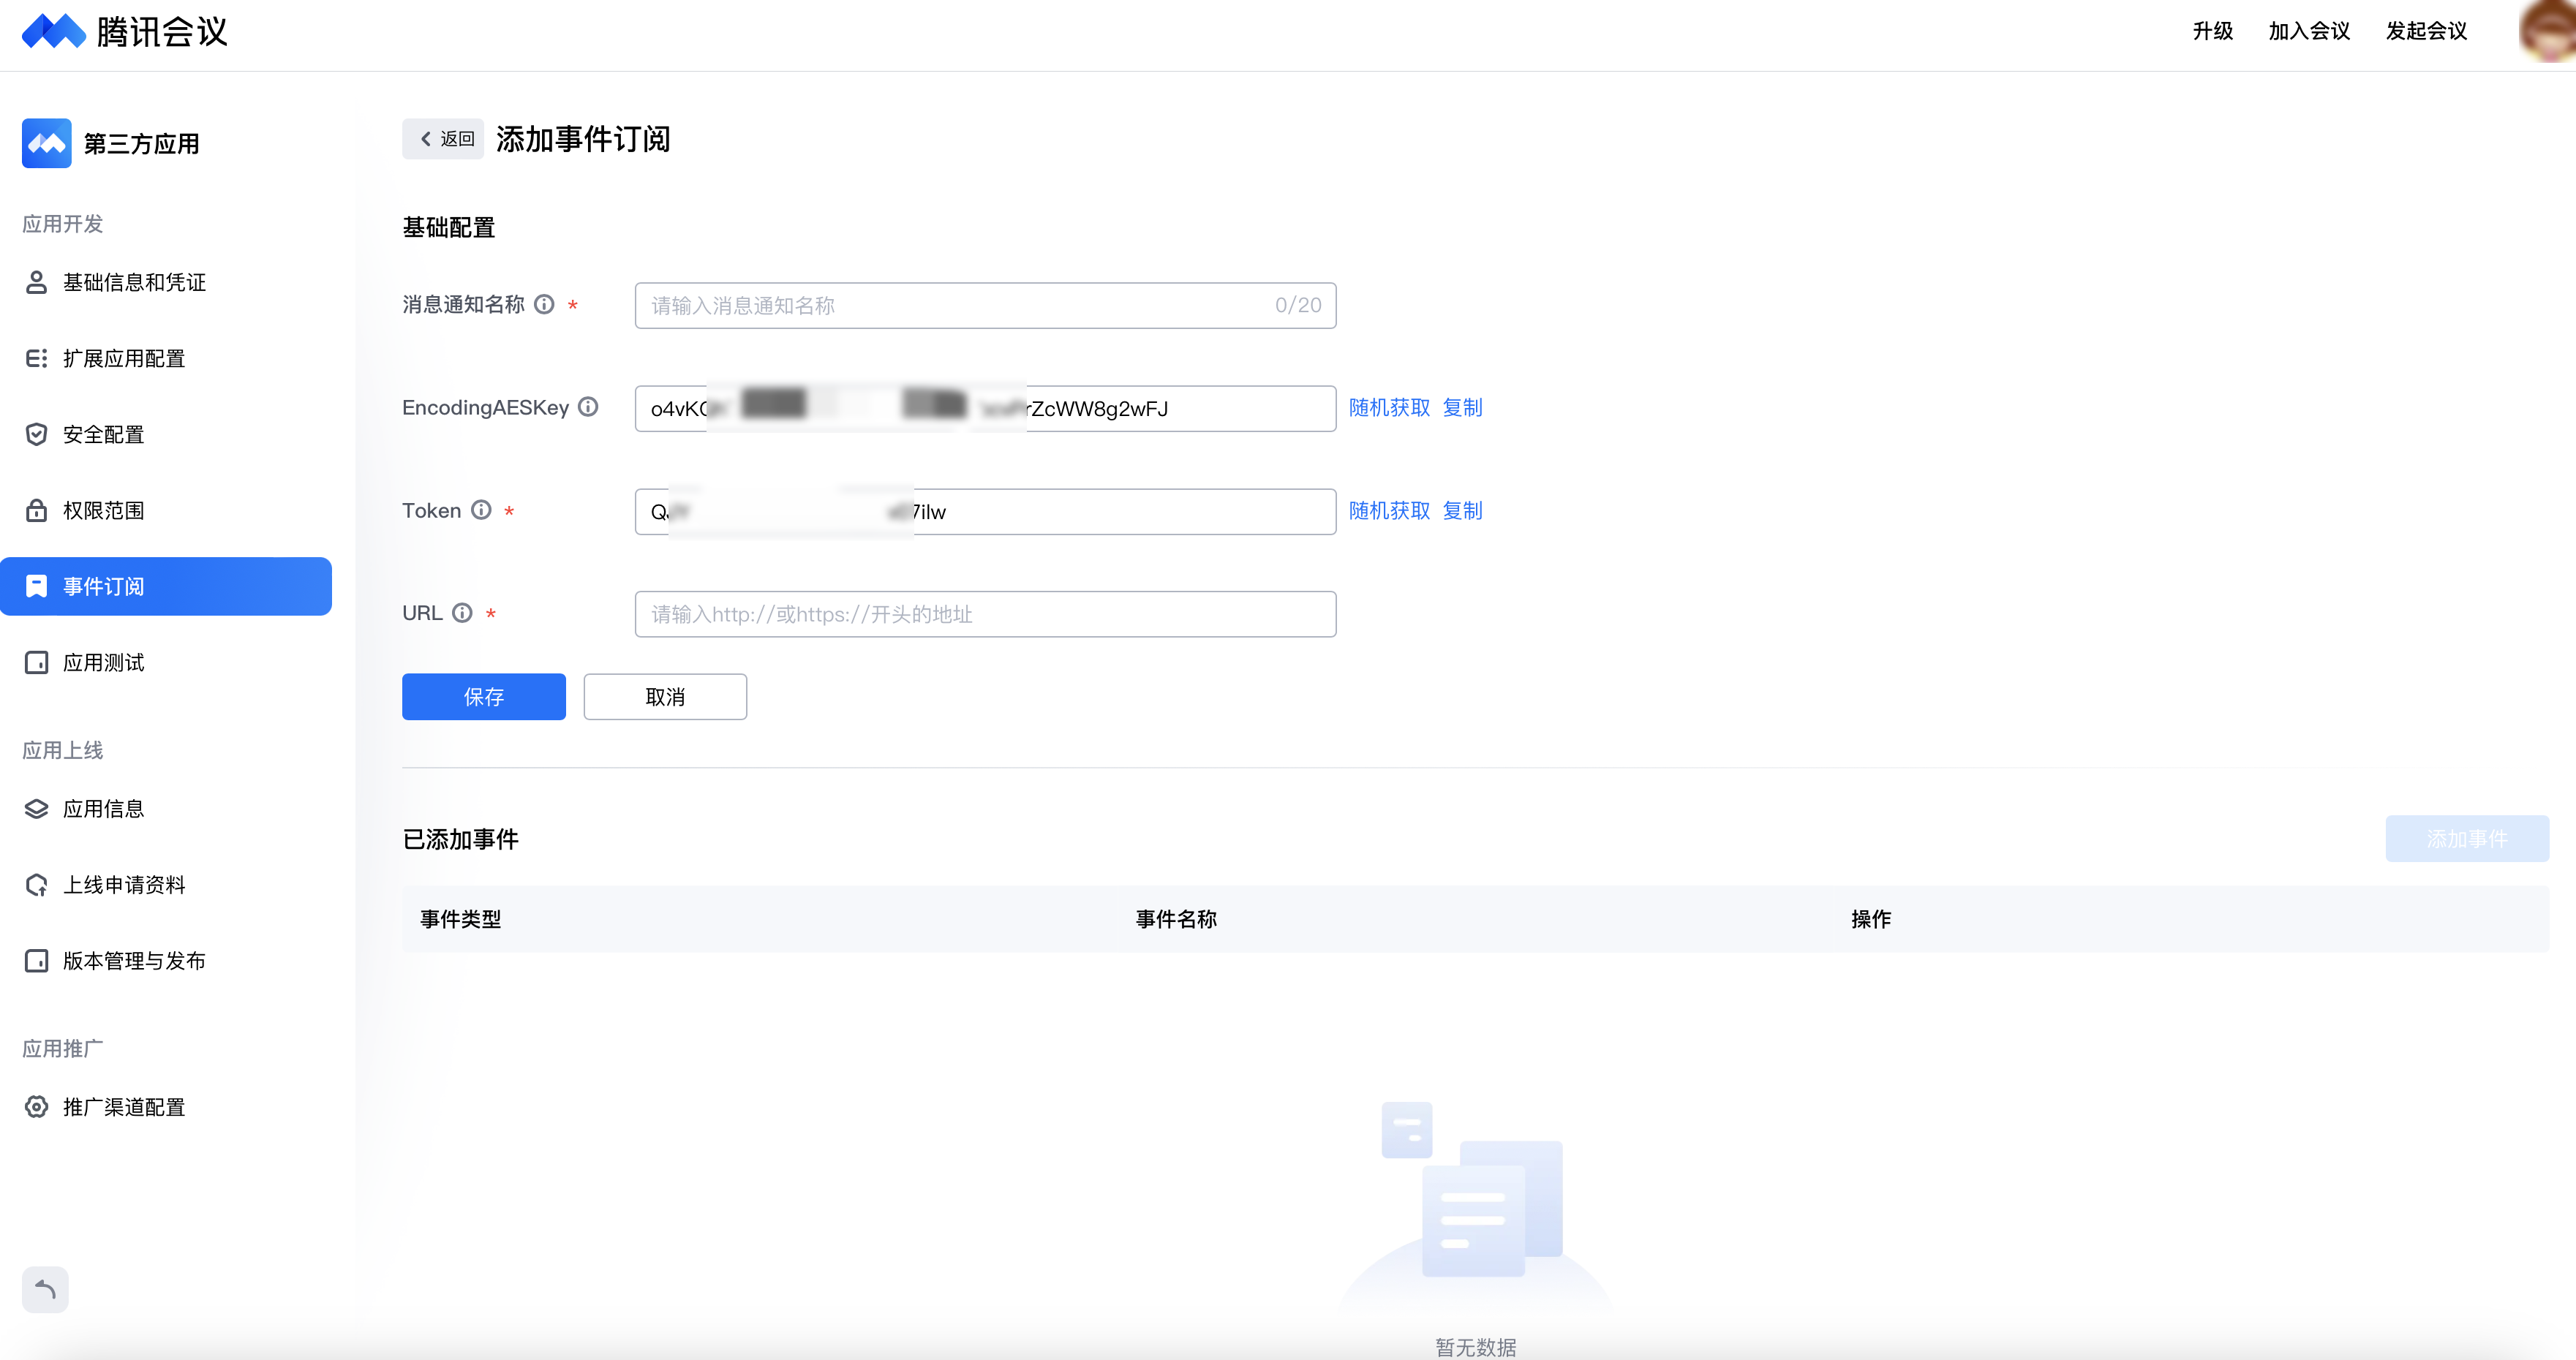Screen dimensions: 2576x1360
Task: Click the info icon beside URL
Action: point(462,613)
